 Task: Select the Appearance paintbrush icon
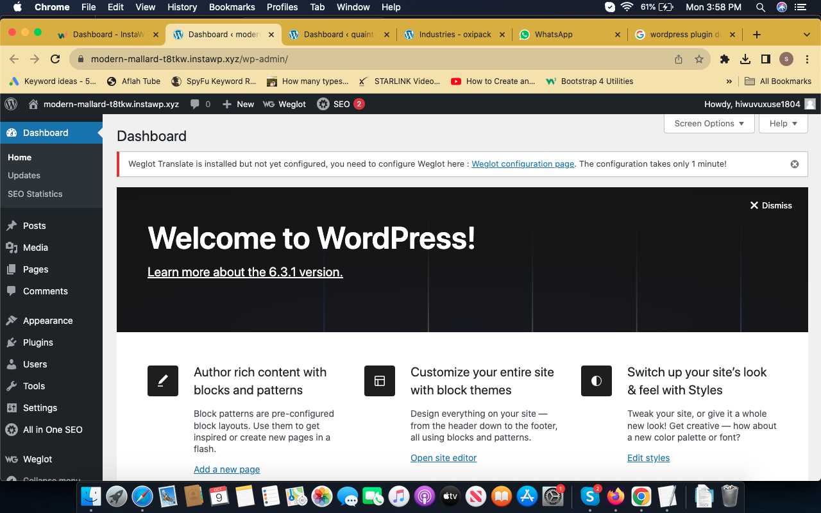click(x=12, y=321)
